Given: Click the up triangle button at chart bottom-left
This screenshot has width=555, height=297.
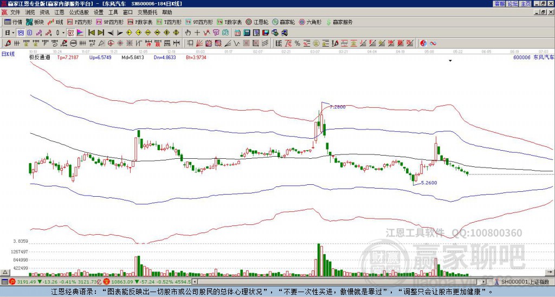Looking at the screenshot, I should click(x=4, y=272).
